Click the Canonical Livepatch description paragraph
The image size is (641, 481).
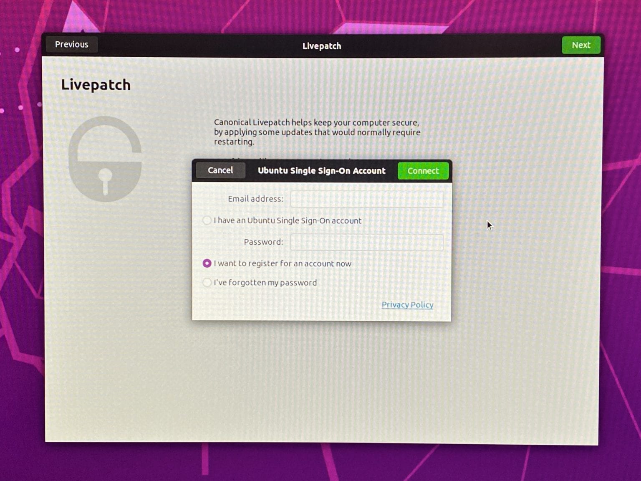[316, 132]
